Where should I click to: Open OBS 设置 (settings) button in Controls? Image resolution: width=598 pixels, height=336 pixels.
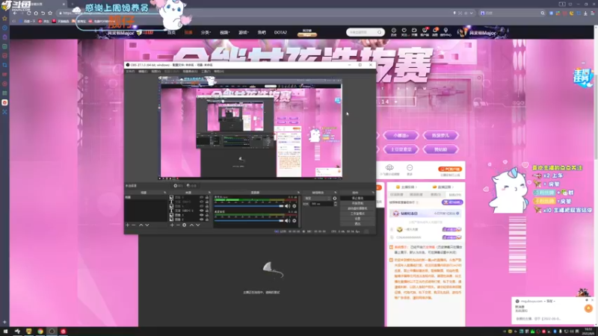[357, 219]
